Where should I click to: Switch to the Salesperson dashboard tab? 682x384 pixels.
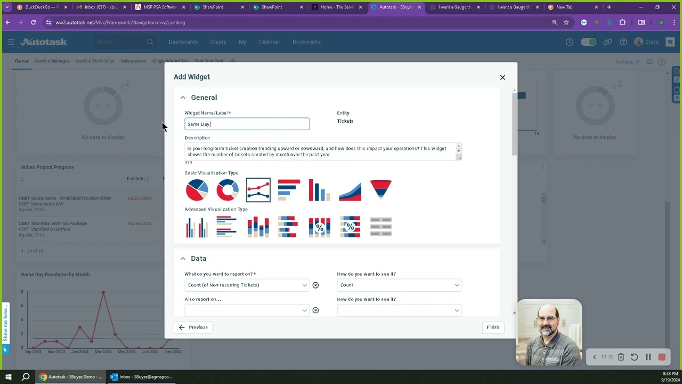point(133,61)
